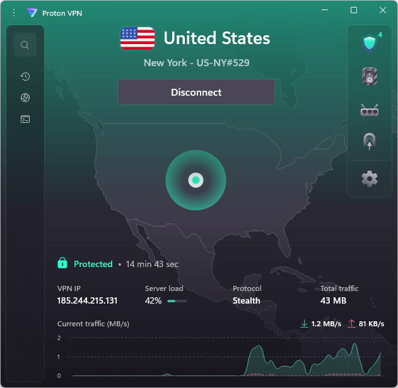
Task: Click the United States flag
Action: 138,38
